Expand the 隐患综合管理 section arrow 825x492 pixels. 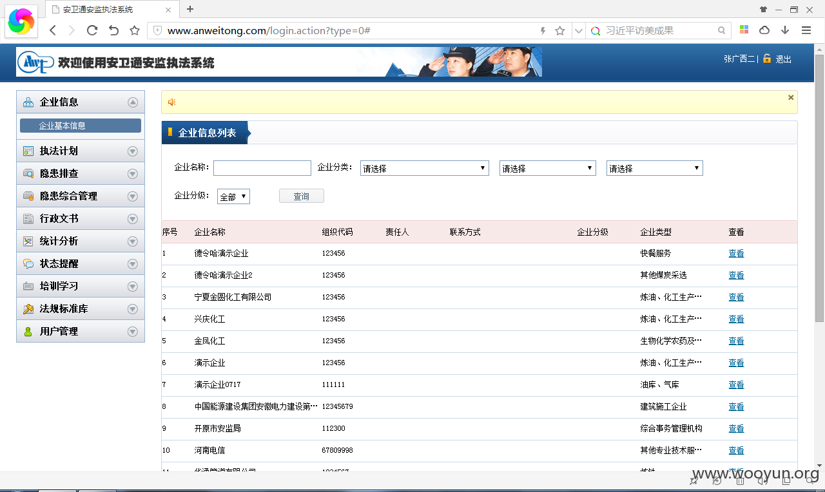pos(133,196)
